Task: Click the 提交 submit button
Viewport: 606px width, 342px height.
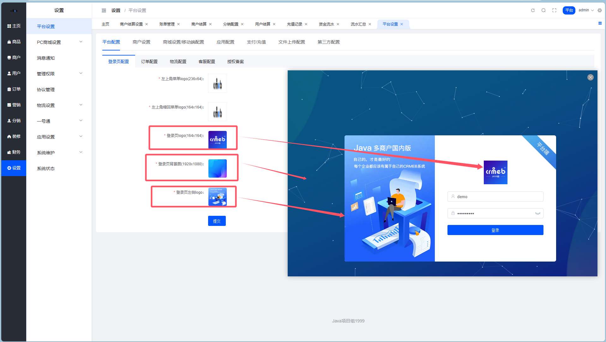Action: pyautogui.click(x=217, y=221)
